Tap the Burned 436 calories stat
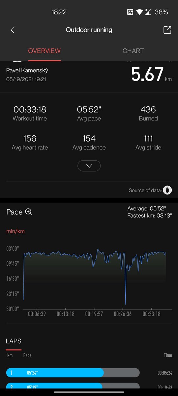The width and height of the screenshot is (178, 396). [148, 114]
